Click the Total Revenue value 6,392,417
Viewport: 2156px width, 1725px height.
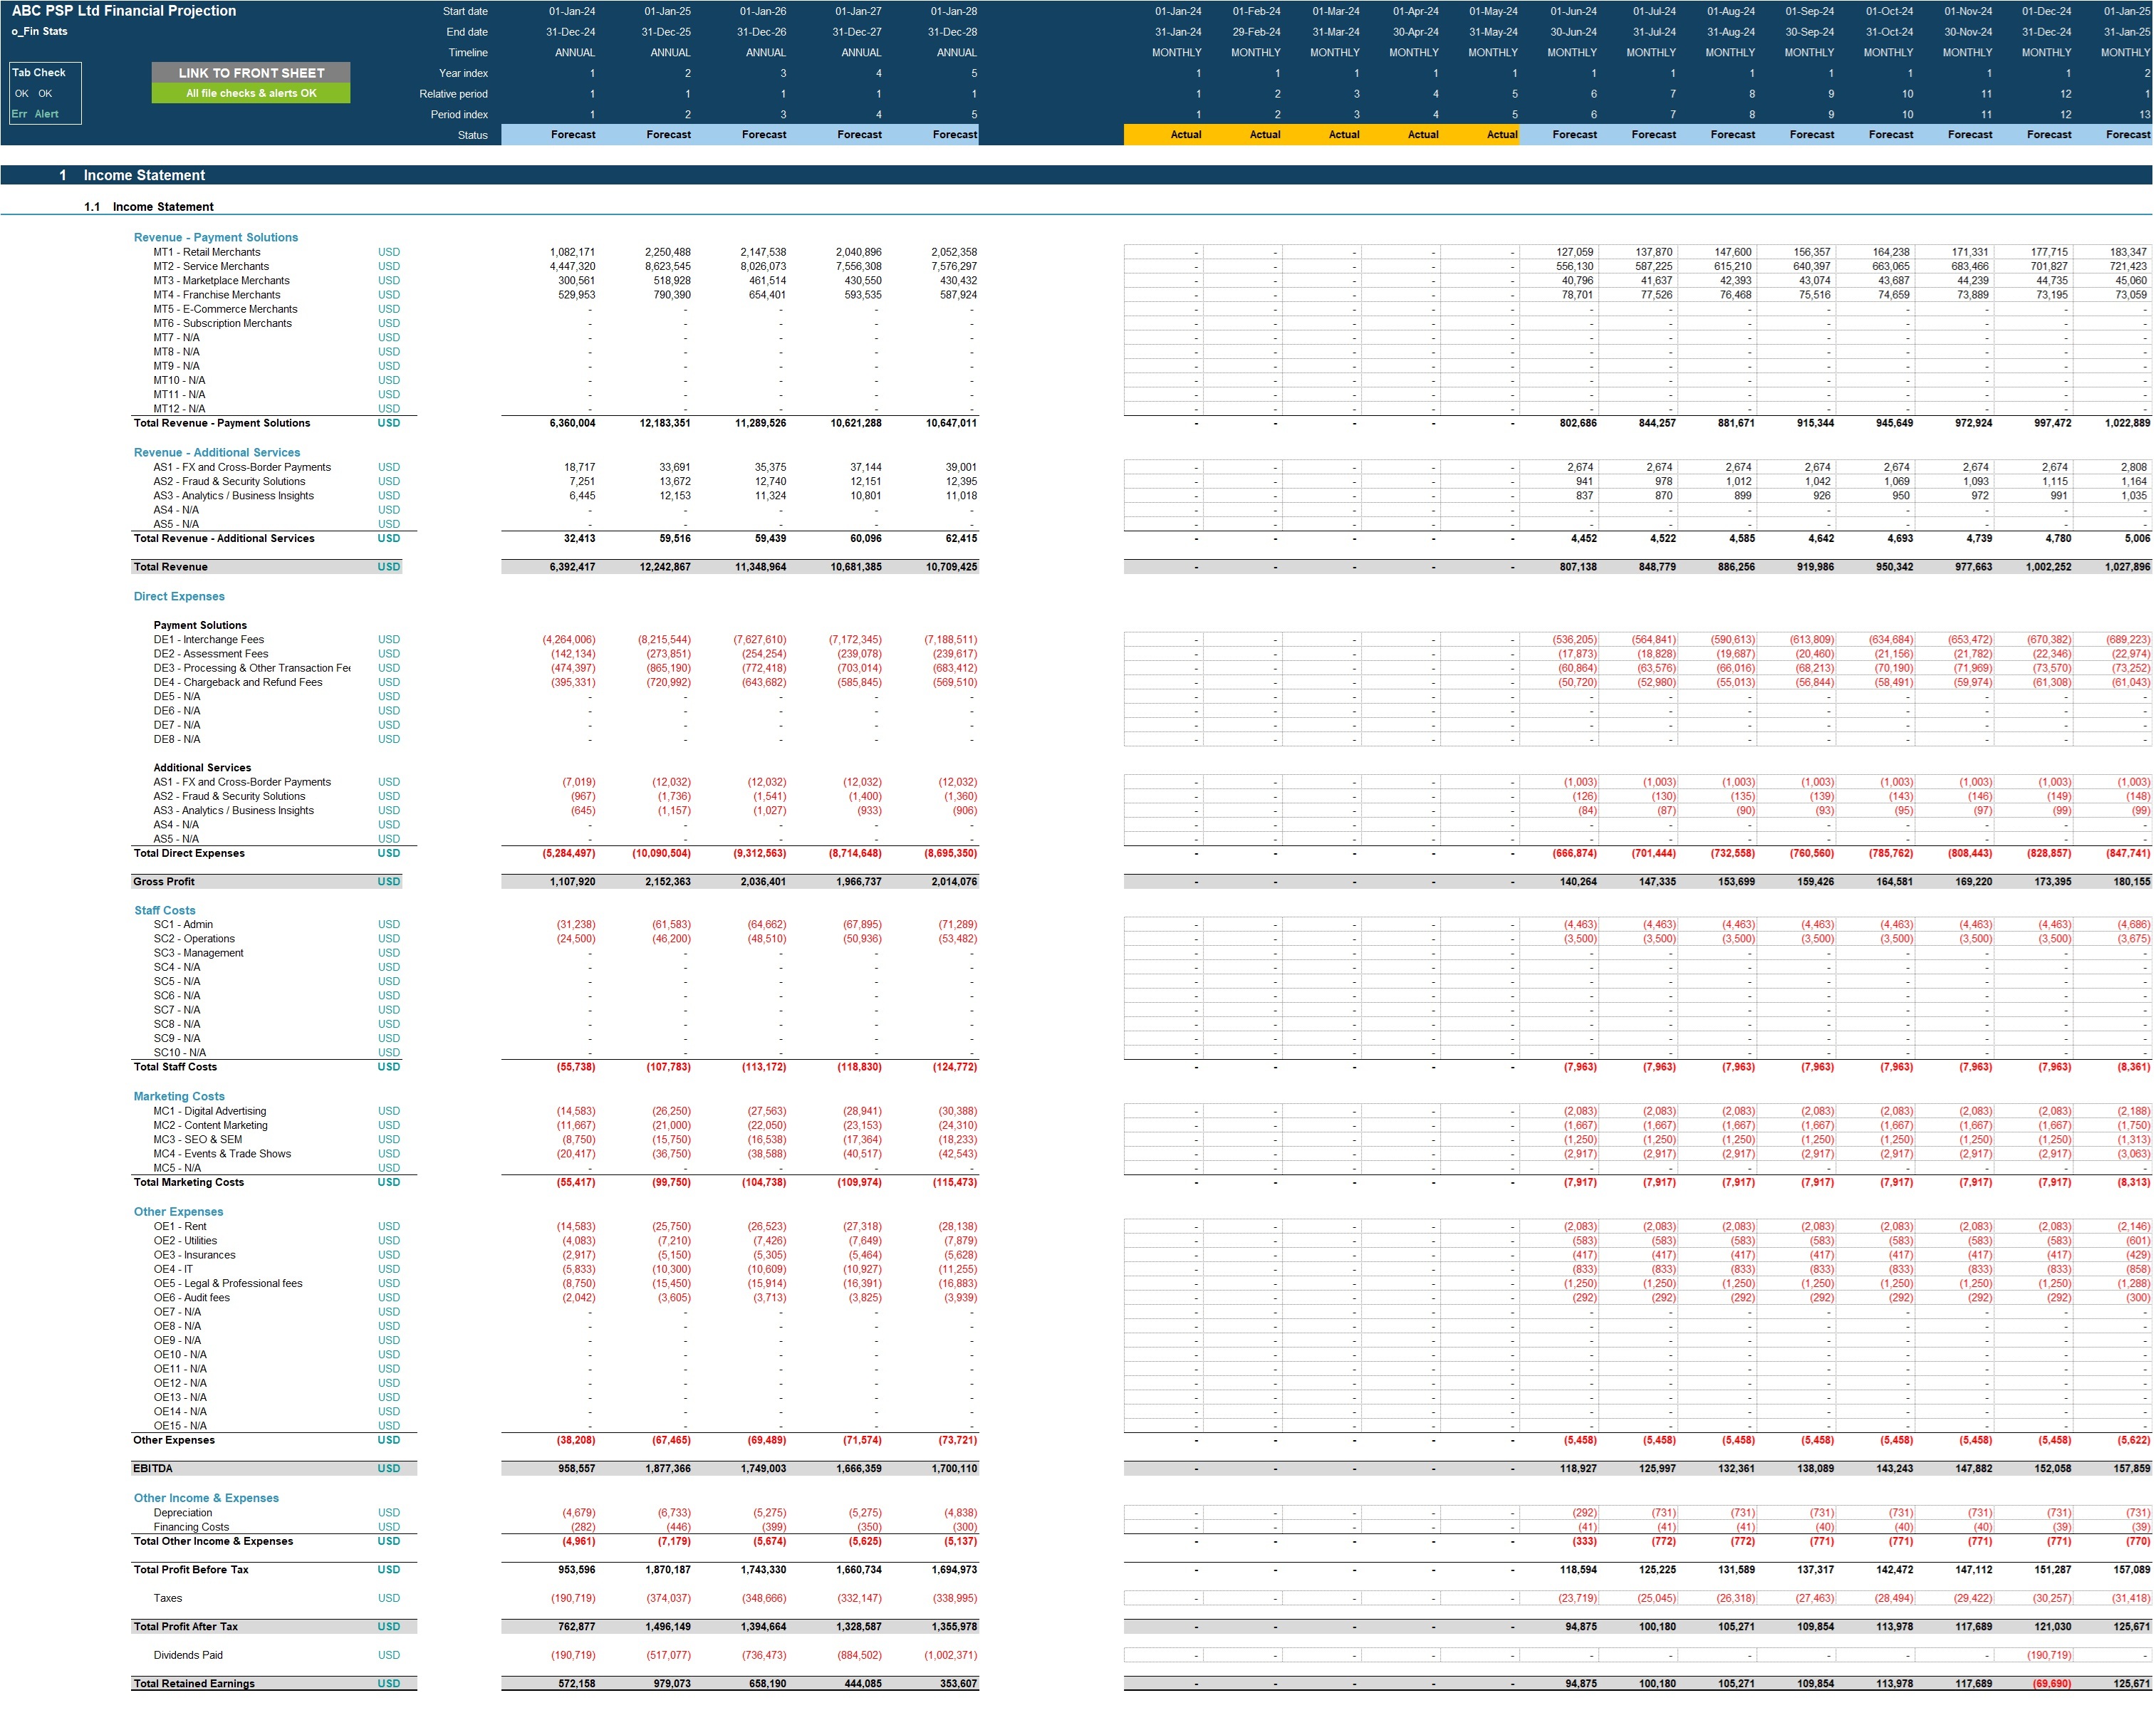[x=573, y=567]
